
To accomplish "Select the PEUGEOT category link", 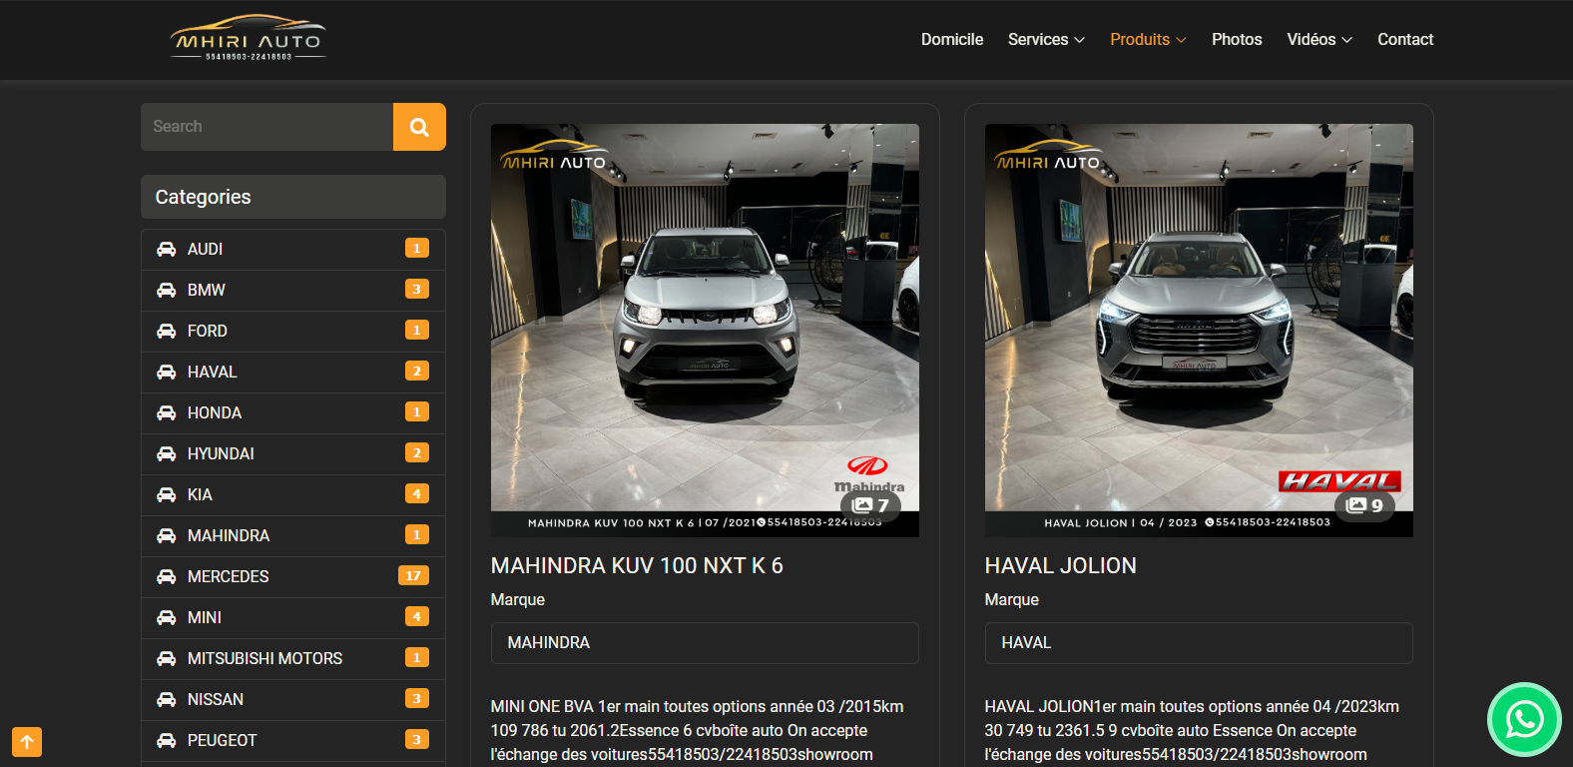I will (223, 740).
